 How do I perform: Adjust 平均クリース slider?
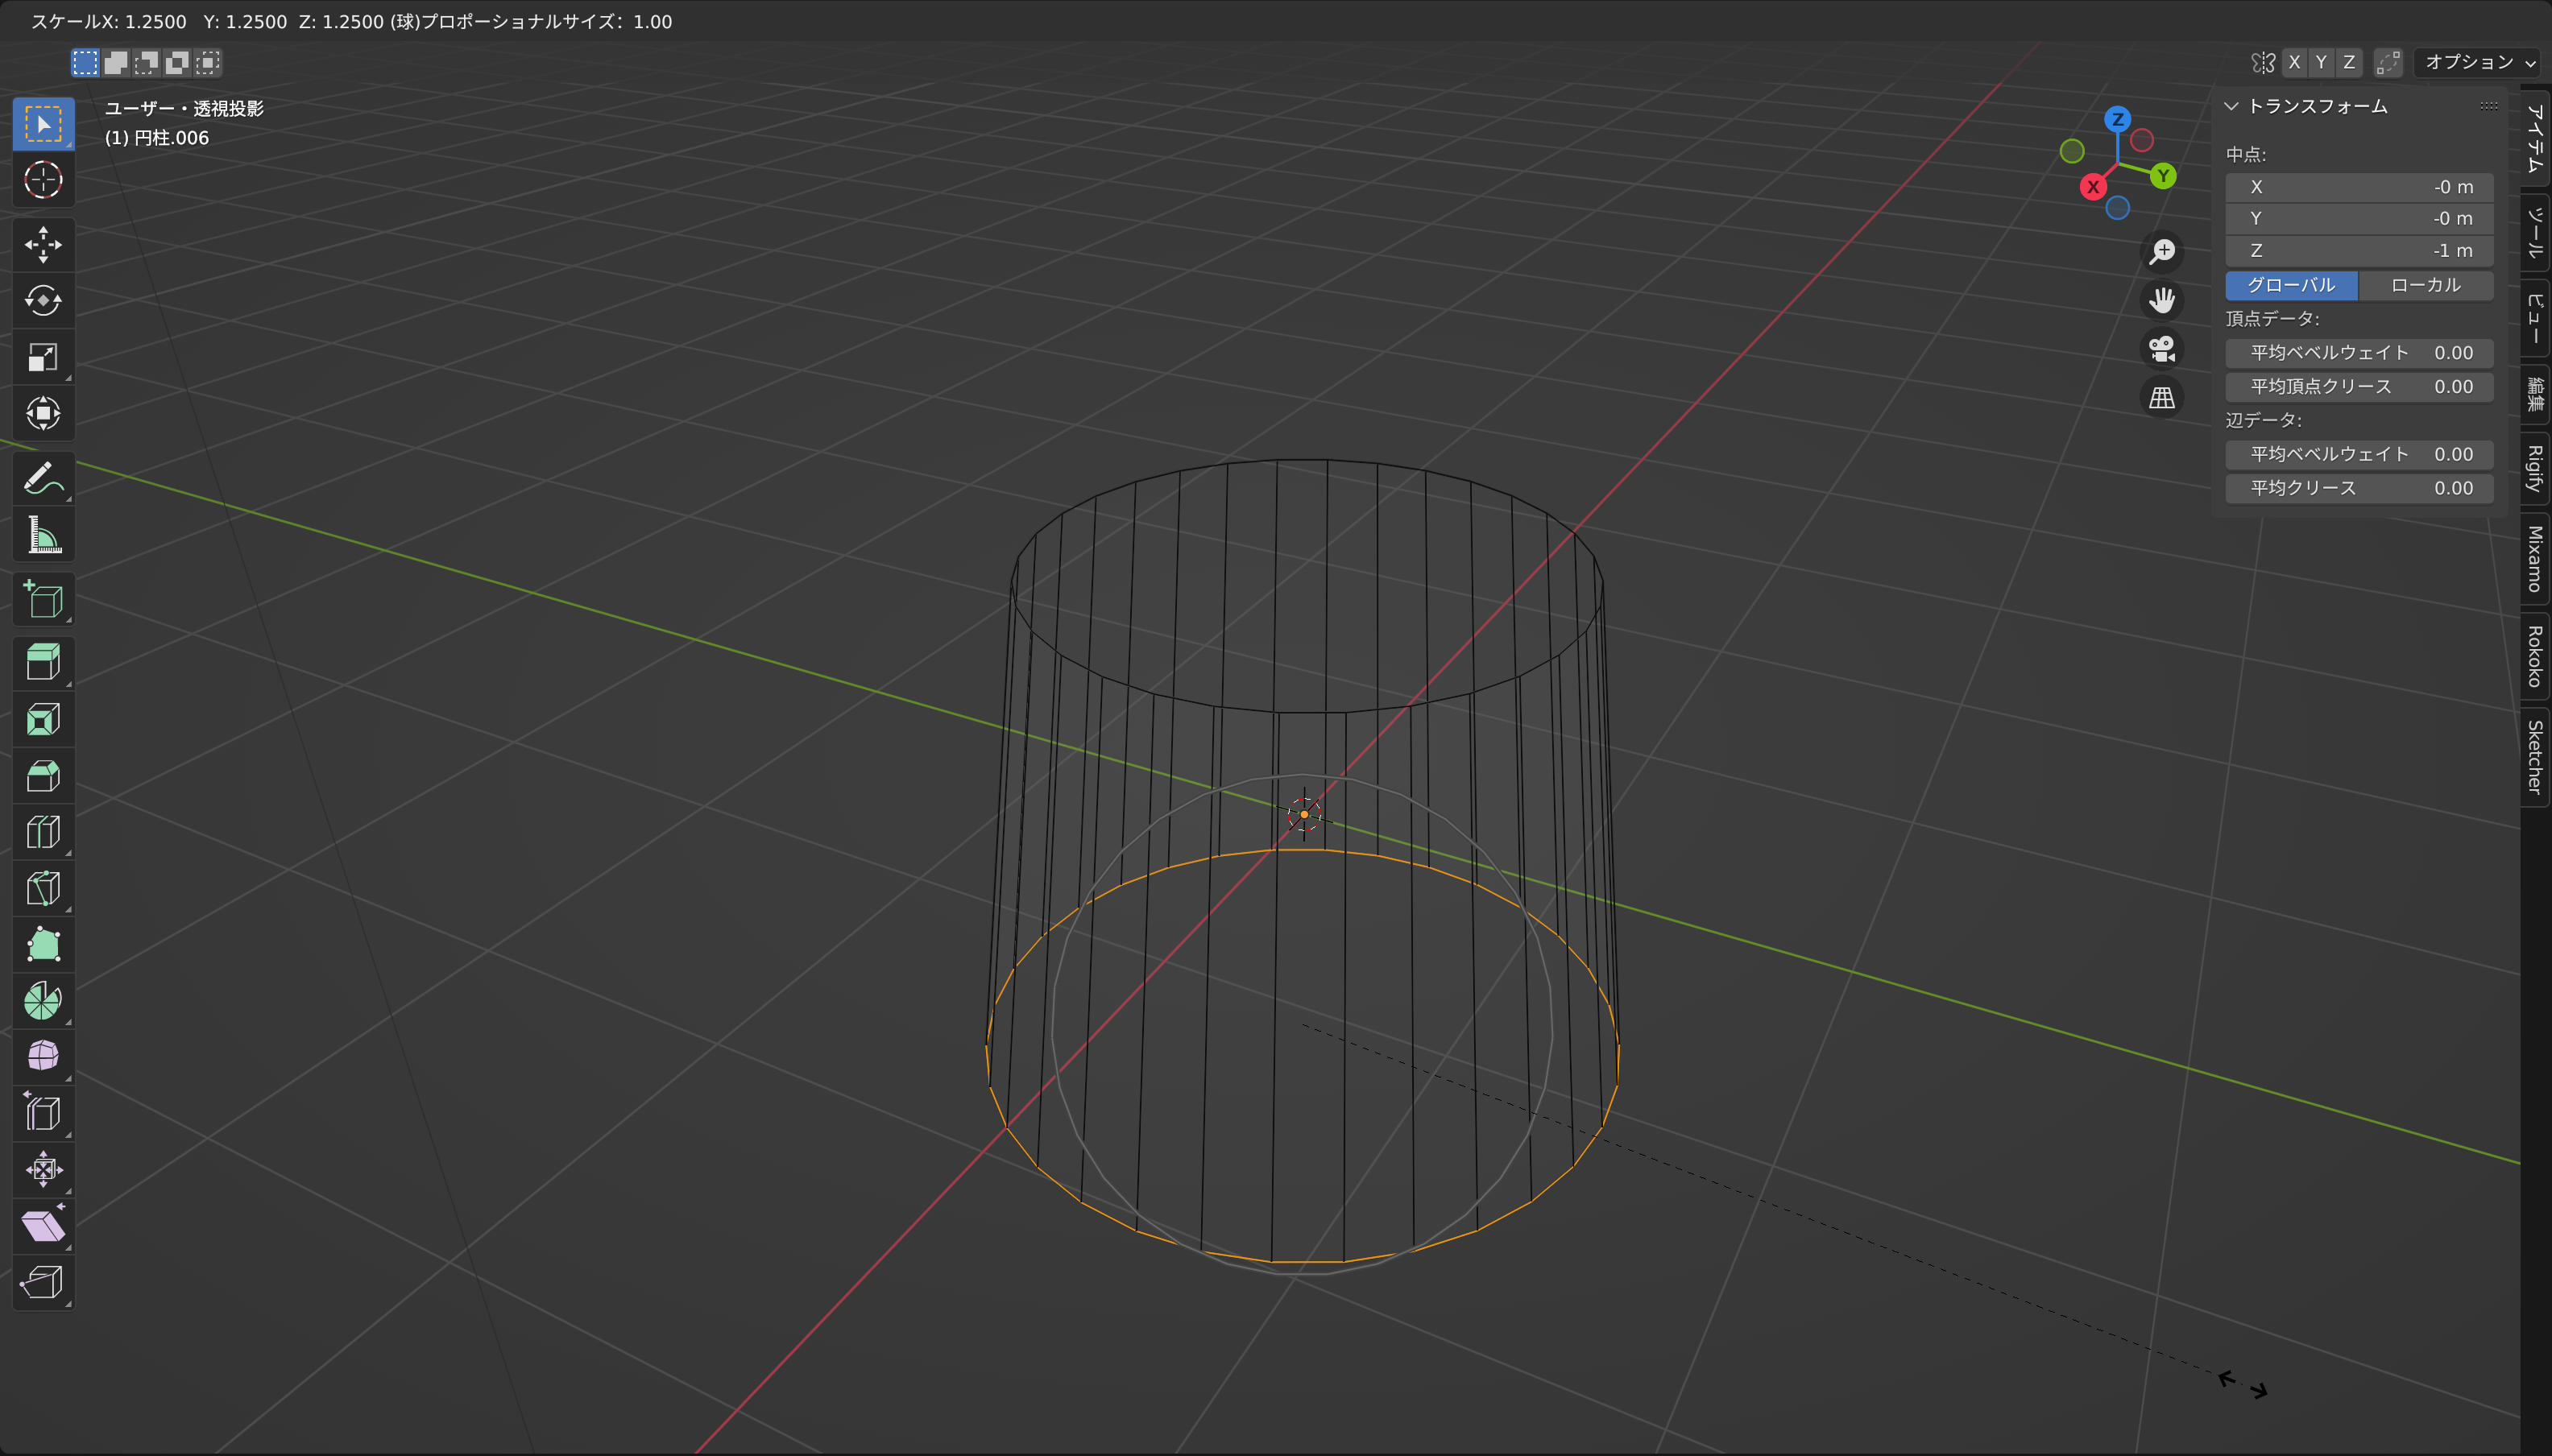pos(2359,488)
